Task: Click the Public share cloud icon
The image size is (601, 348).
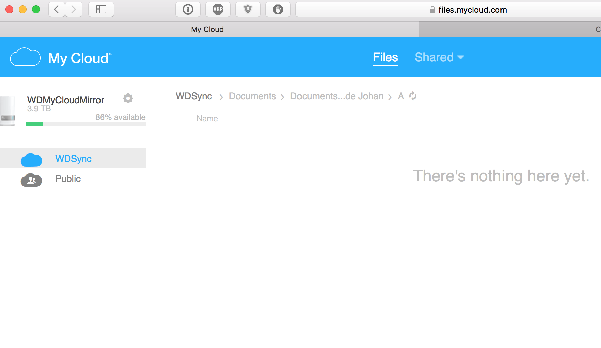Action: click(x=31, y=180)
